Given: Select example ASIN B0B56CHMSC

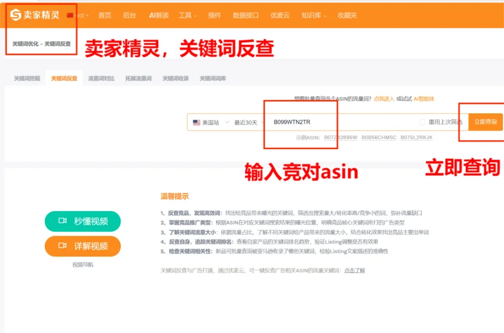Looking at the screenshot, I should pos(379,138).
